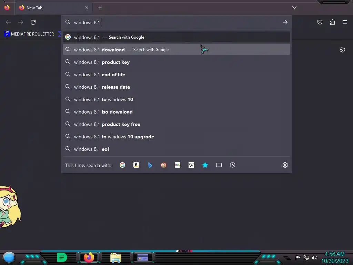
Task: Open MEDIAFIRE ROULETTER bookmark
Action: coord(29,34)
